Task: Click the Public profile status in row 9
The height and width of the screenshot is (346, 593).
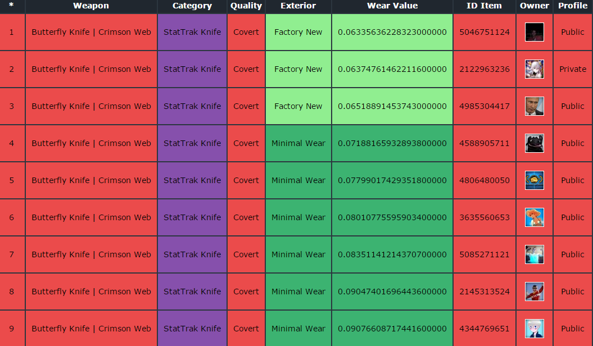Action: coord(573,328)
